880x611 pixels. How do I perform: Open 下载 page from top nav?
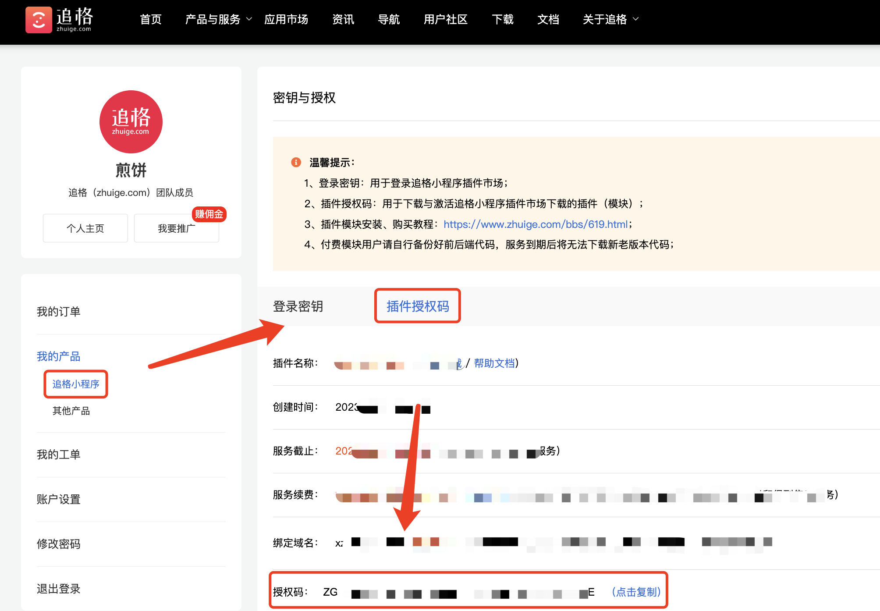point(503,19)
